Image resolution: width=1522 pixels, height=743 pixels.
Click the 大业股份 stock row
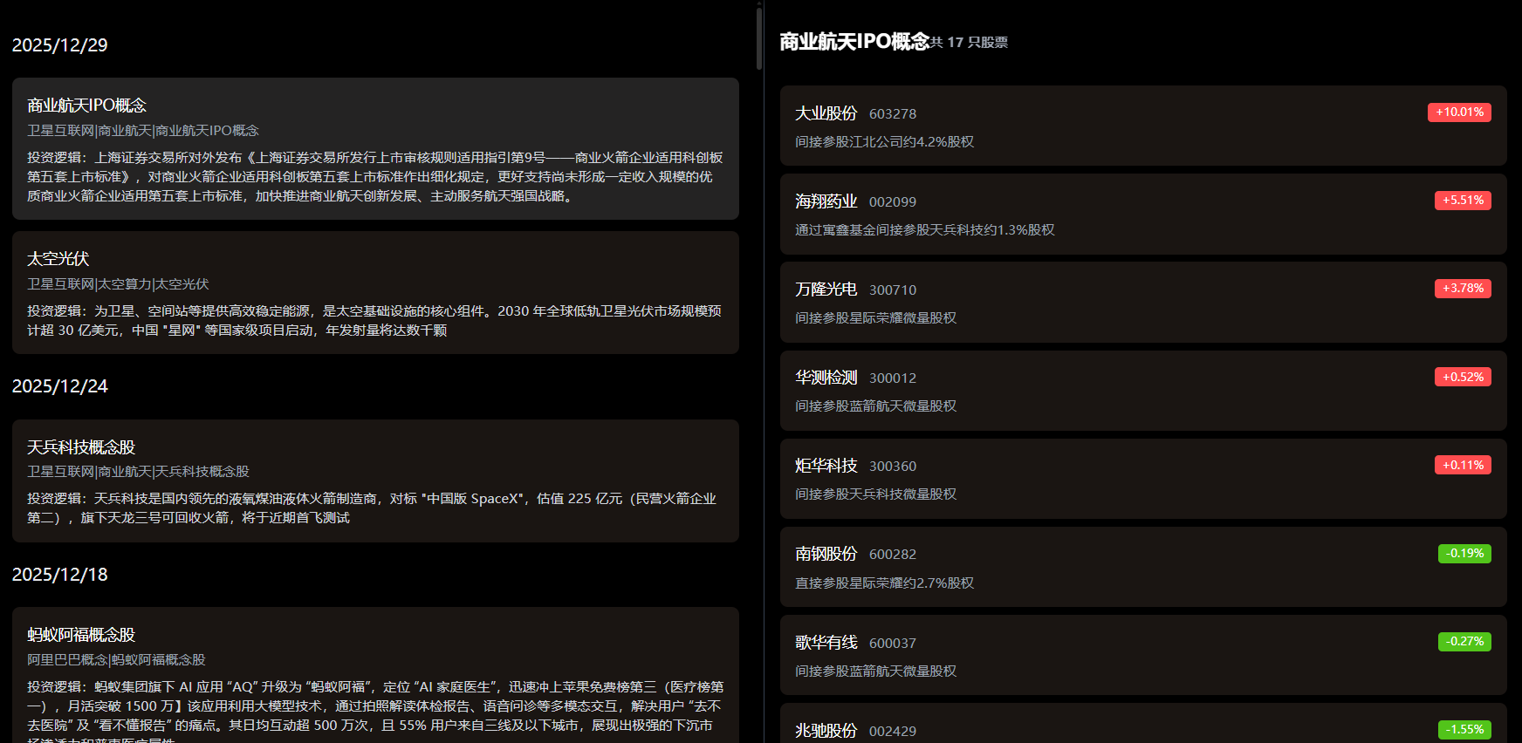coord(1143,126)
